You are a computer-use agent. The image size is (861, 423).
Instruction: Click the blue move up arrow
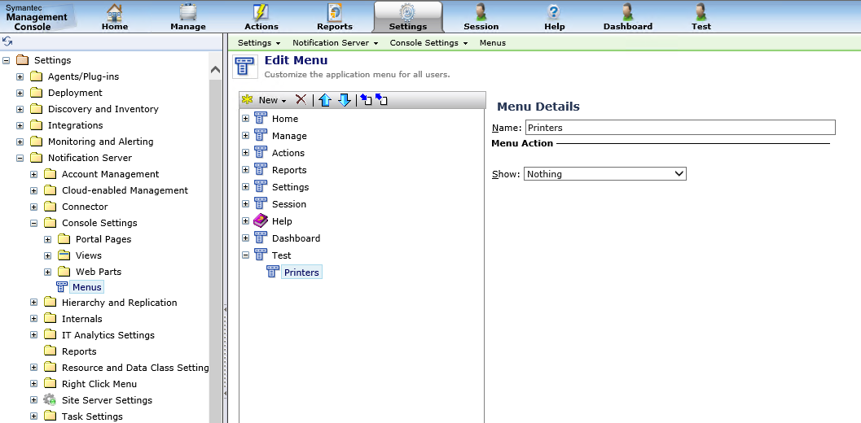click(325, 100)
